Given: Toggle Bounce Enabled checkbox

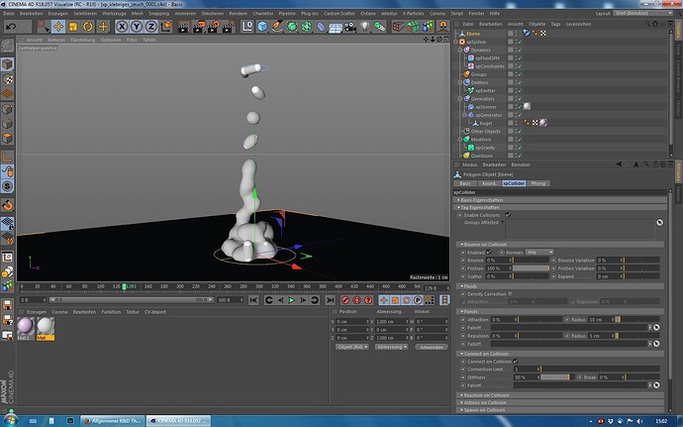Looking at the screenshot, I should tap(488, 252).
